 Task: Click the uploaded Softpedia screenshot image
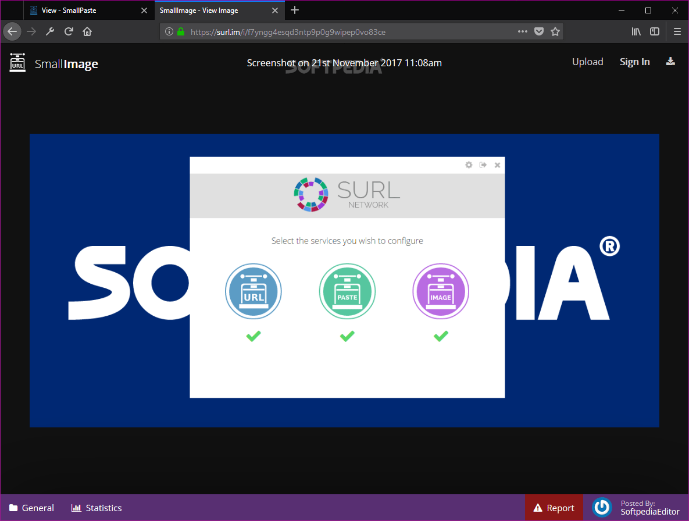tap(344, 280)
